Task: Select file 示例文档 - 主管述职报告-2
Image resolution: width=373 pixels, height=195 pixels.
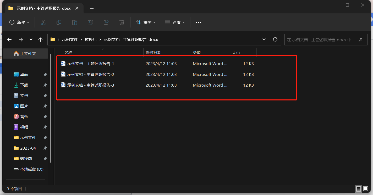Action: point(91,75)
